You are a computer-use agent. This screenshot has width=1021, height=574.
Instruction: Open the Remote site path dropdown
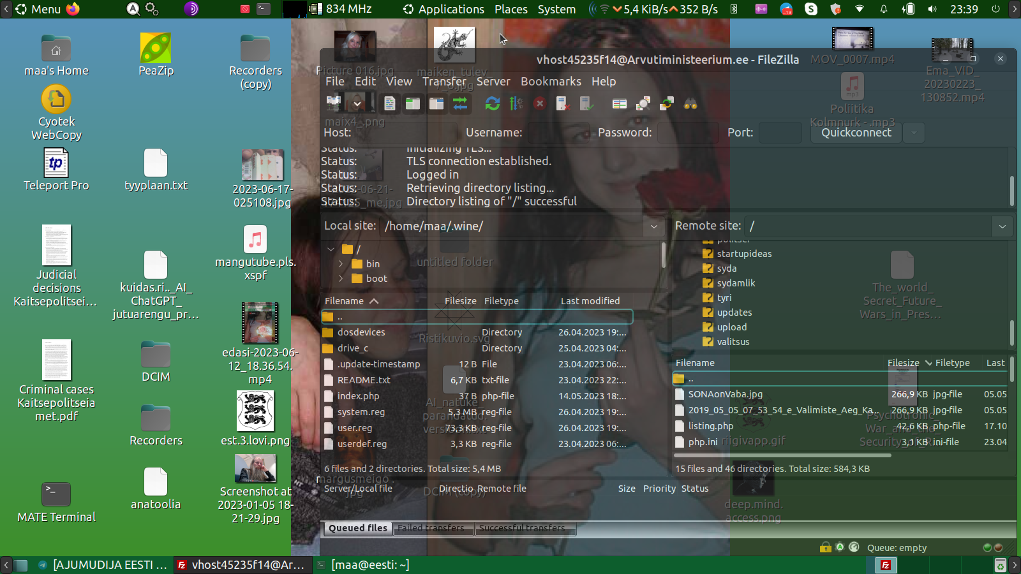(x=1002, y=226)
